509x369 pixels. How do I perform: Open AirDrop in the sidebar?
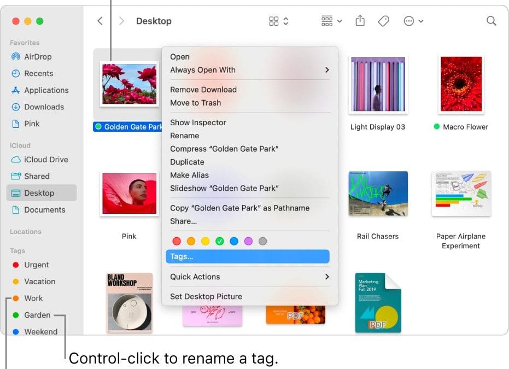point(38,56)
